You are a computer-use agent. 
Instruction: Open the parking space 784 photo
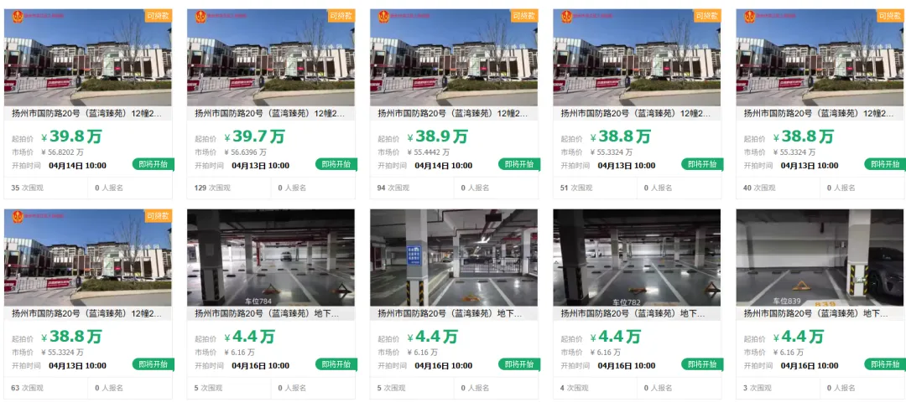point(271,257)
